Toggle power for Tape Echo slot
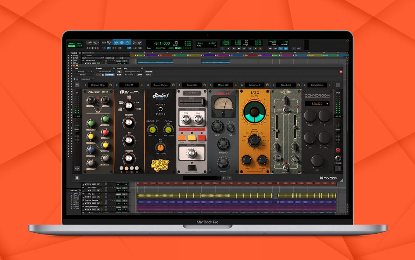This screenshot has height=260, width=415. [x=299, y=85]
